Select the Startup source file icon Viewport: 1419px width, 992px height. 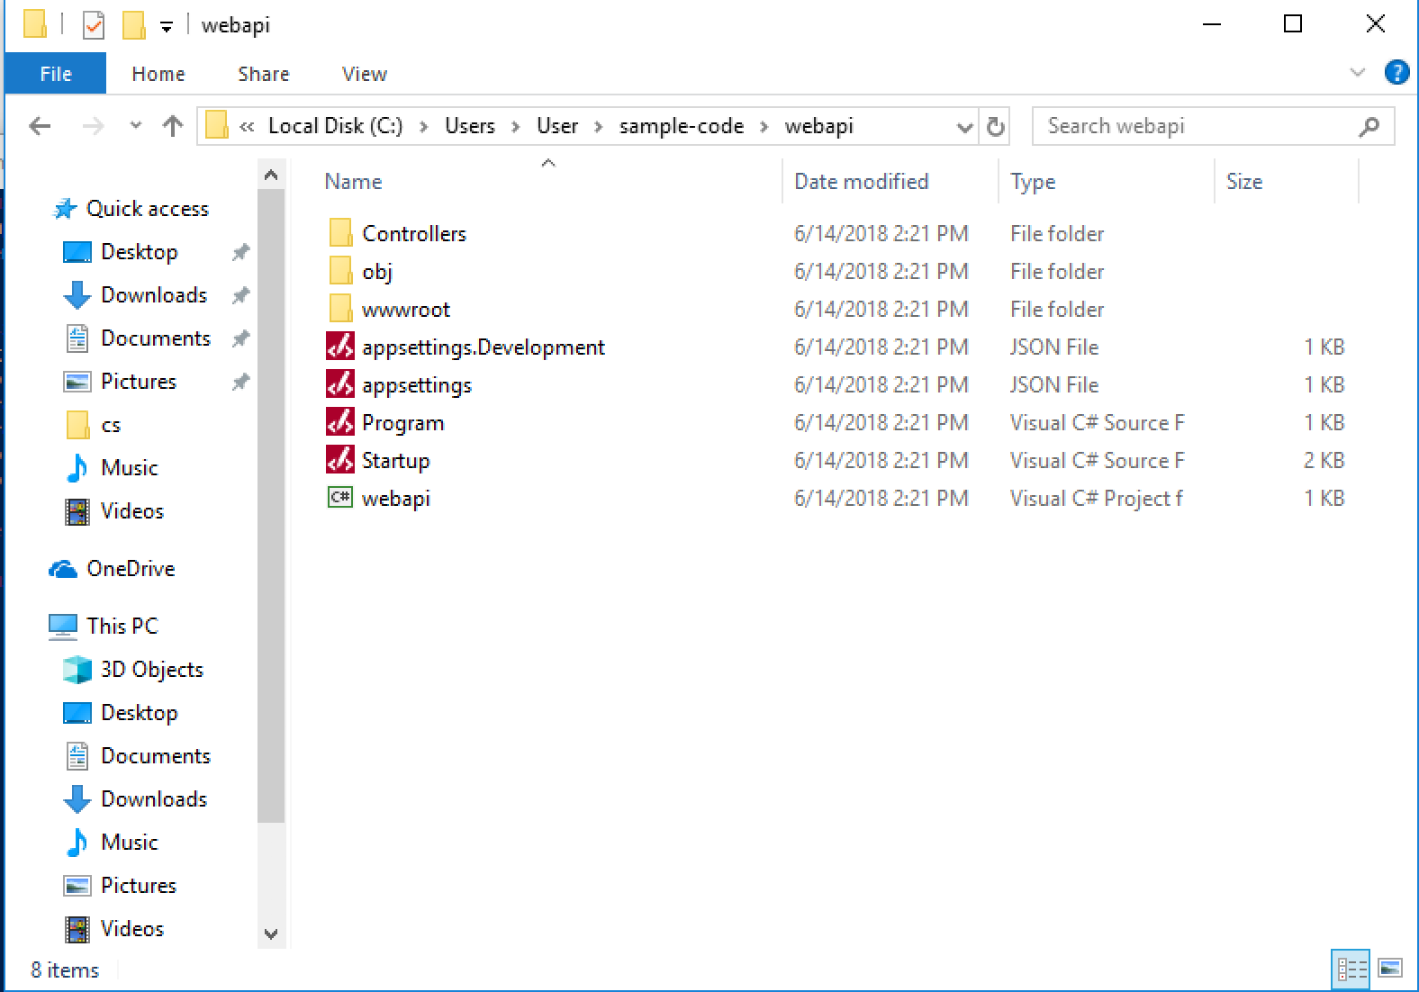click(x=339, y=460)
